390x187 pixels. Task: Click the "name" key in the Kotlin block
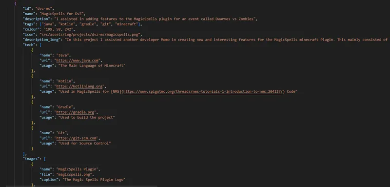click(46, 81)
